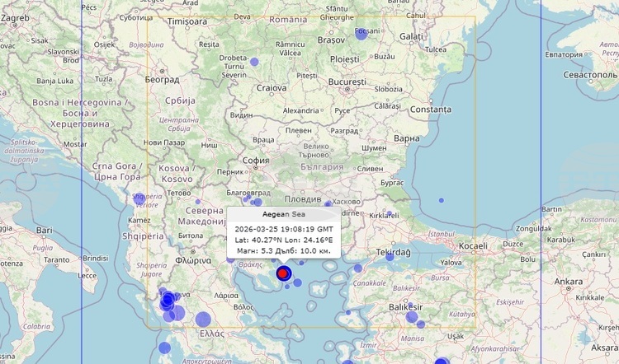Open the earthquake marker next to Хасково
This screenshot has height=364, width=619.
328,203
